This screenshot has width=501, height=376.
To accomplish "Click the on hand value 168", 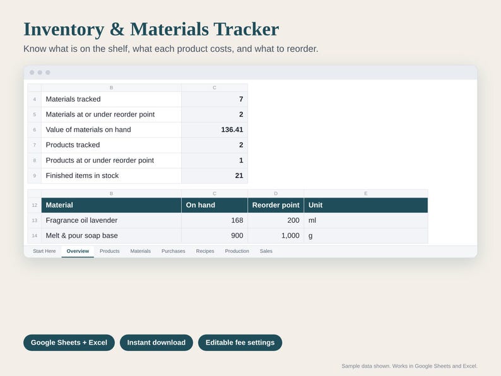I will (215, 220).
